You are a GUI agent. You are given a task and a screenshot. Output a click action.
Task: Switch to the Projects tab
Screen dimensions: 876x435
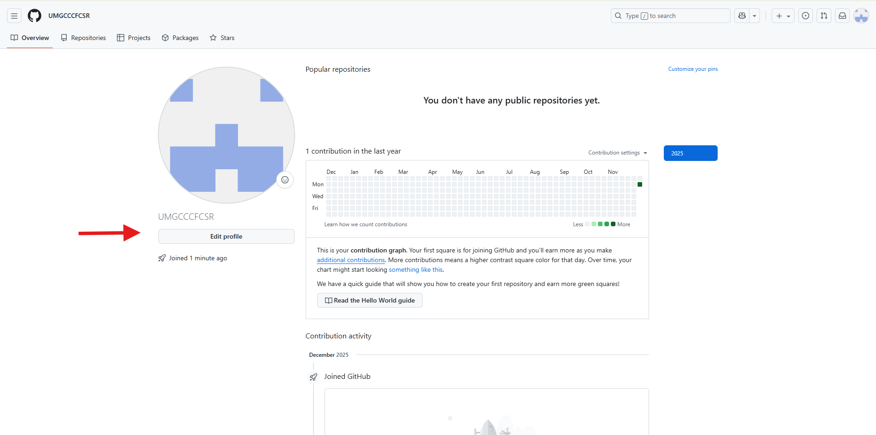coord(134,38)
